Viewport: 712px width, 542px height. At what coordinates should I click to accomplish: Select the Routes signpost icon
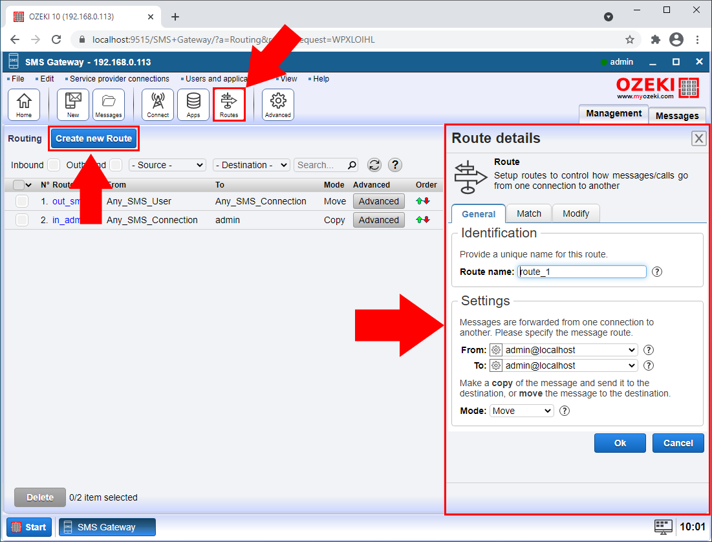tap(229, 105)
